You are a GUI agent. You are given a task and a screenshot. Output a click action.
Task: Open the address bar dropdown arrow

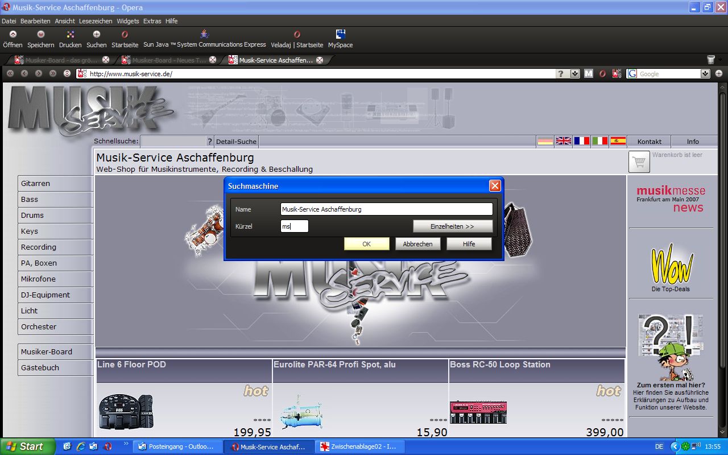click(575, 73)
